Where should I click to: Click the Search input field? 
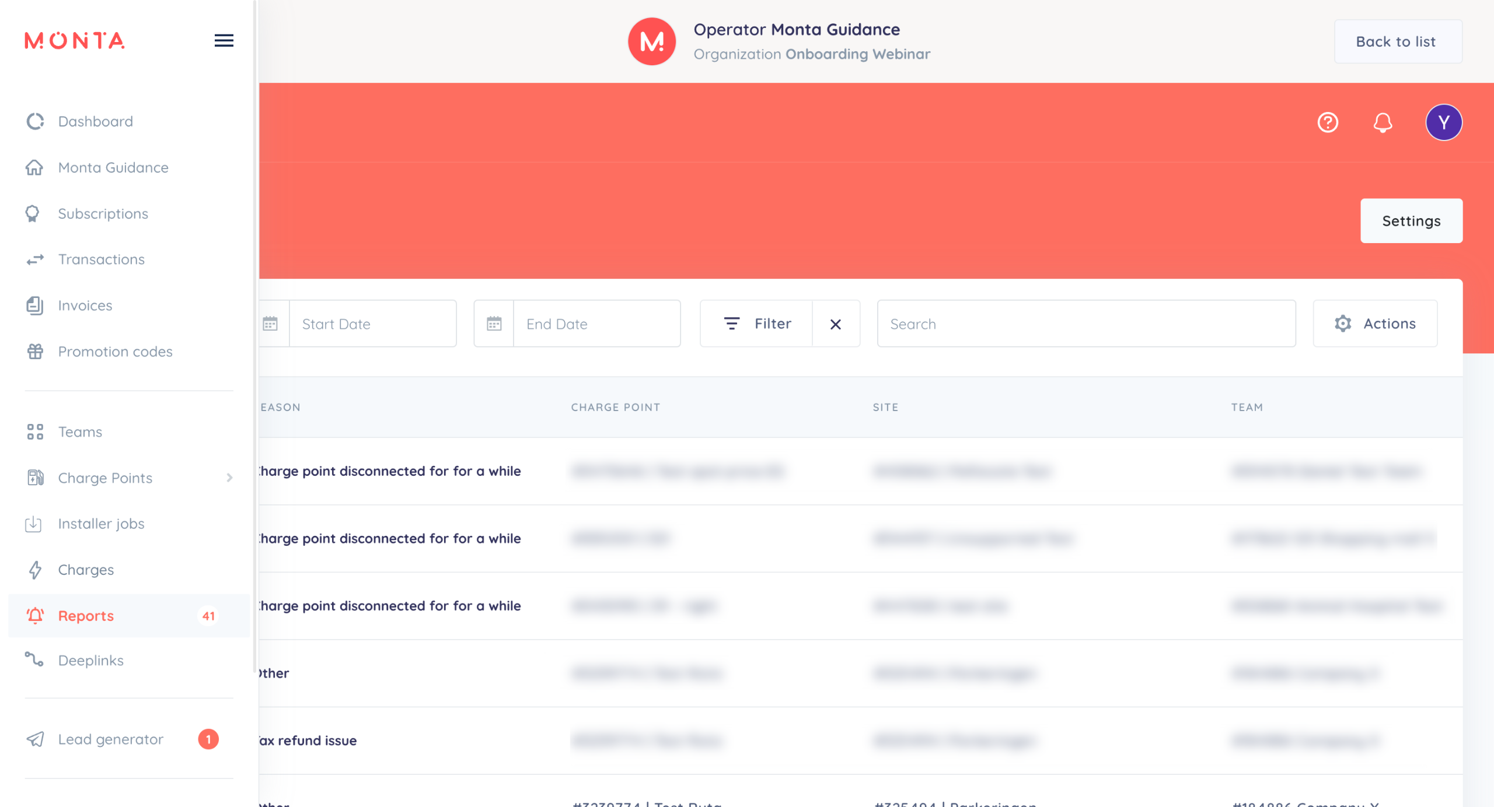(x=1085, y=324)
